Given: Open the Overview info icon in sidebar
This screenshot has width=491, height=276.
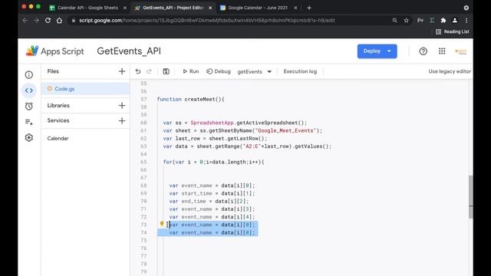Looking at the screenshot, I should 29,75.
